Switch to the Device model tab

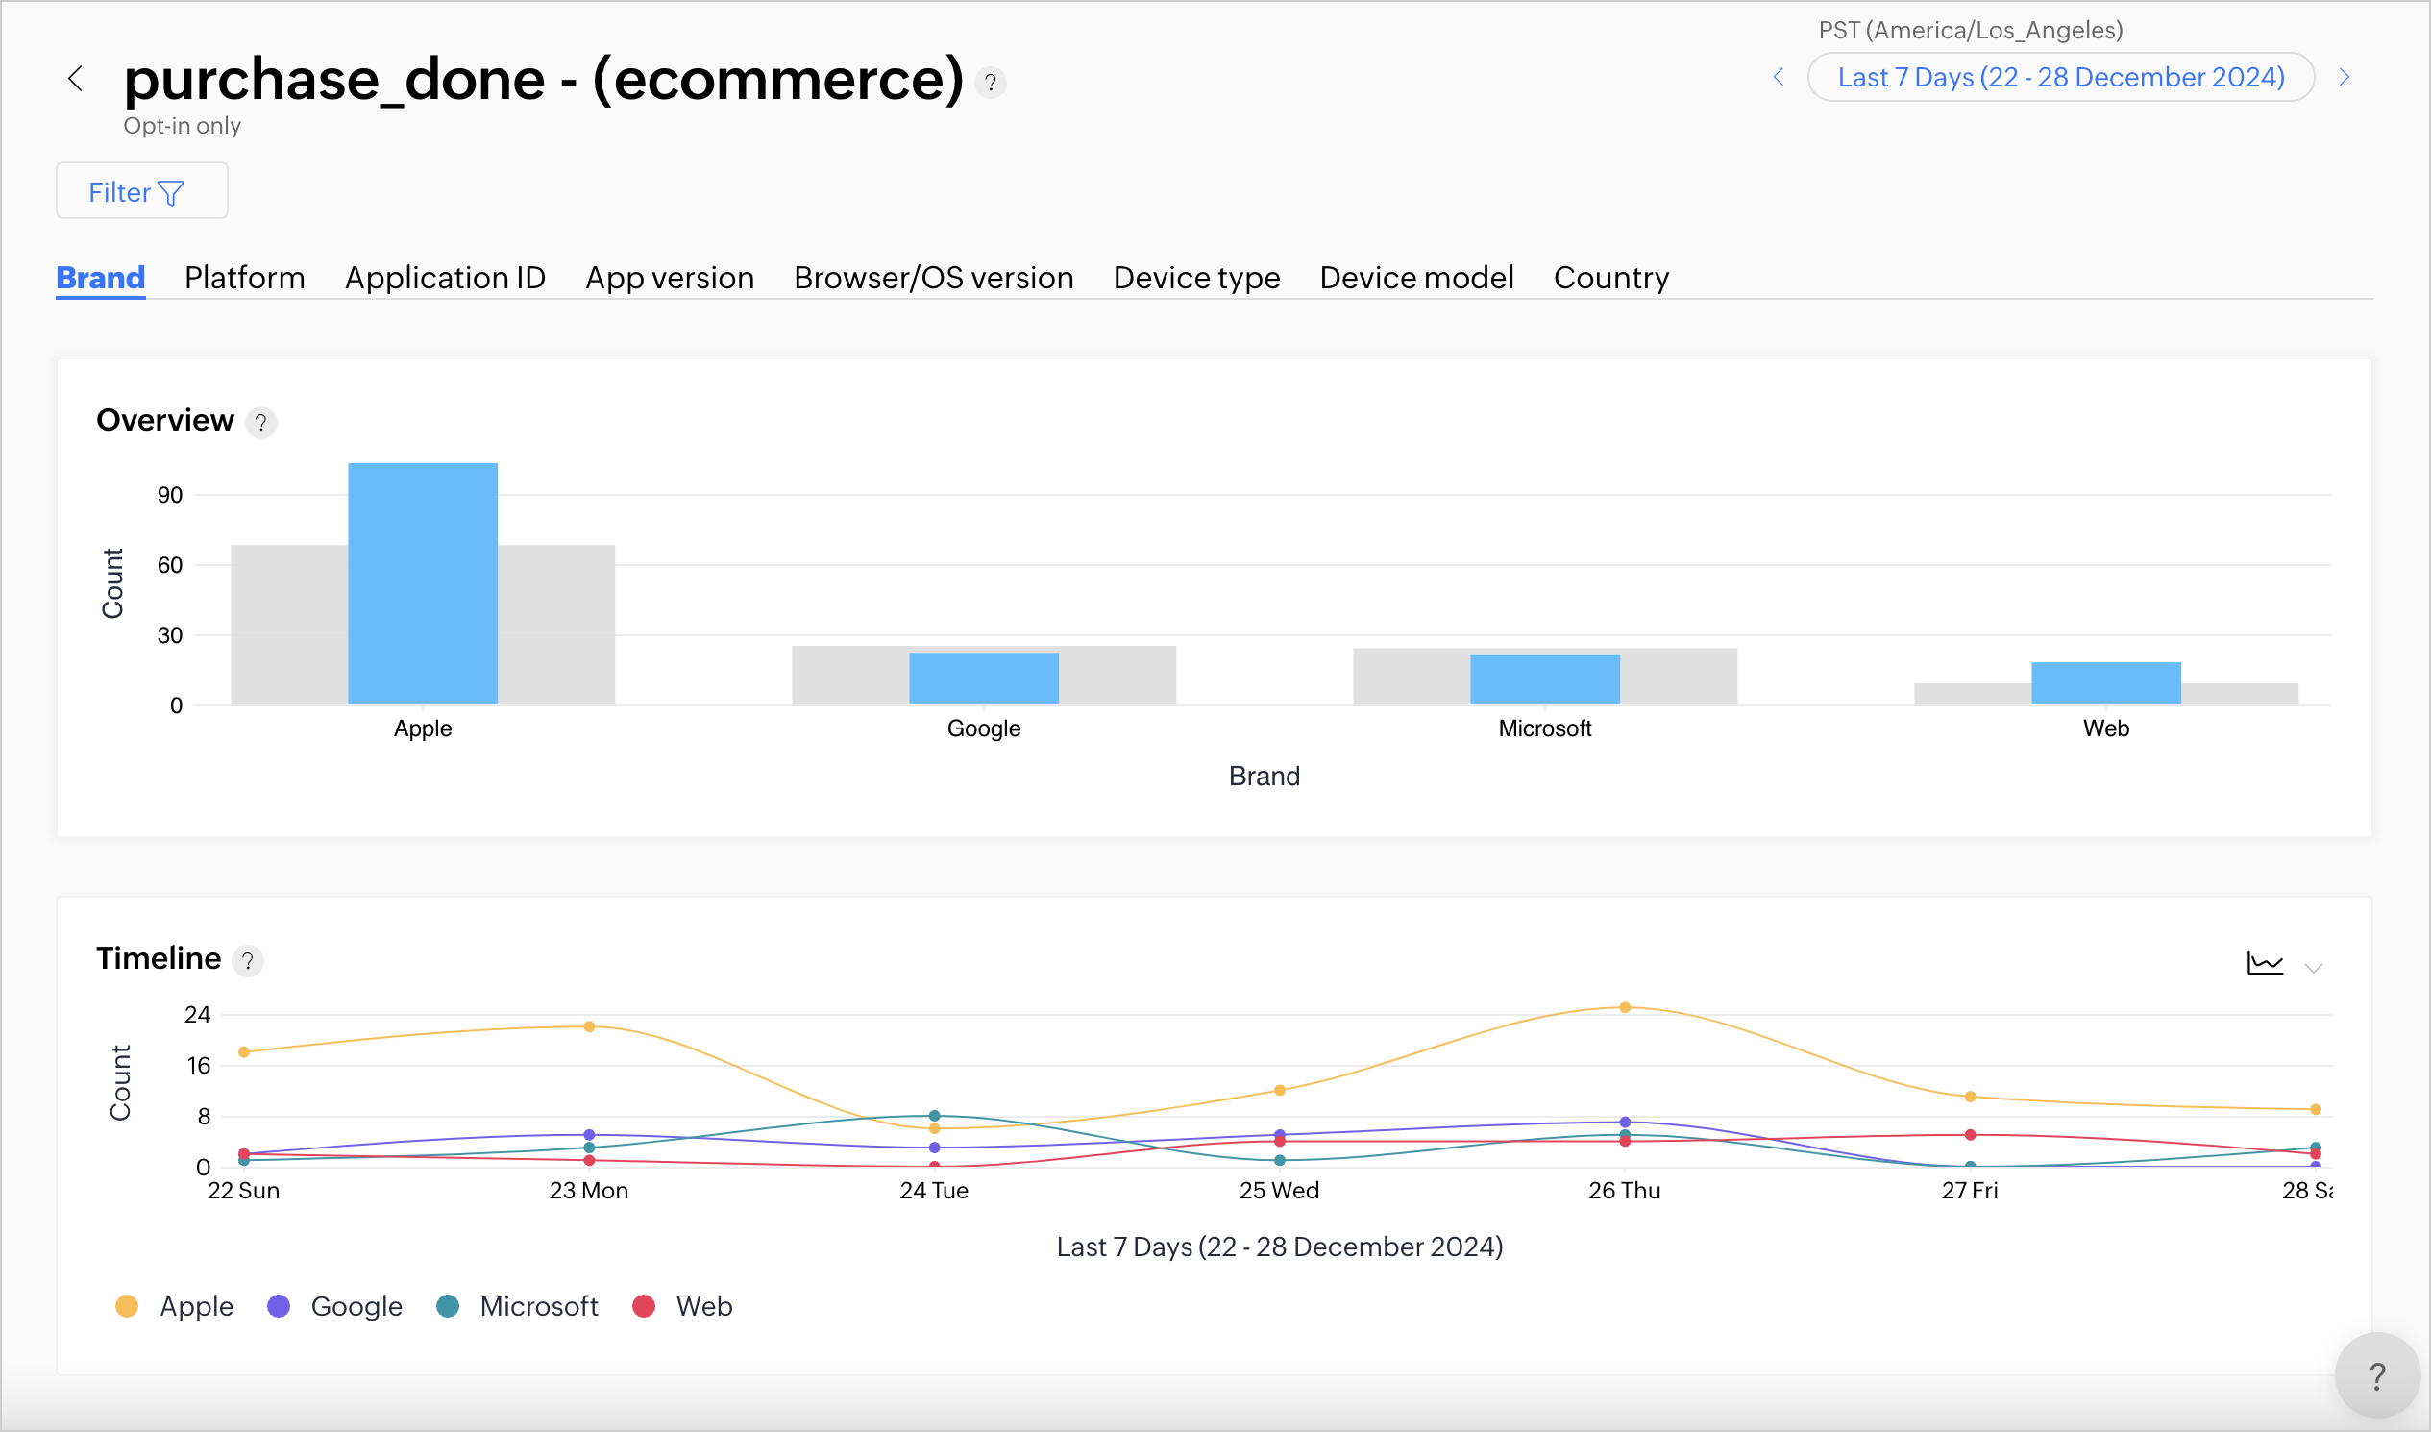[1415, 278]
